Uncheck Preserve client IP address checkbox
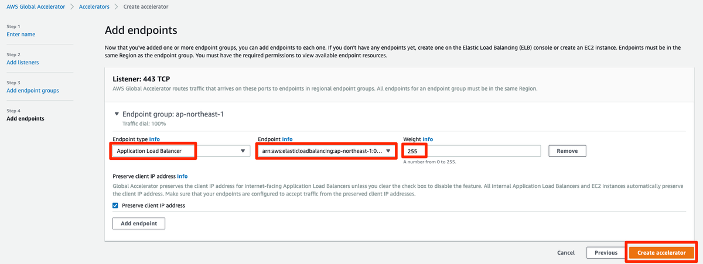 coord(115,205)
